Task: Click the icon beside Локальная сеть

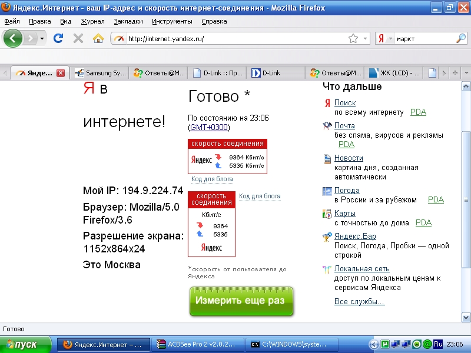Action: pyautogui.click(x=327, y=269)
